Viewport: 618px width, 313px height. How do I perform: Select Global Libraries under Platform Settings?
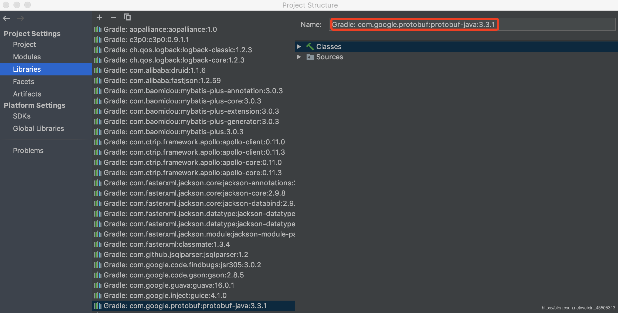click(x=38, y=128)
